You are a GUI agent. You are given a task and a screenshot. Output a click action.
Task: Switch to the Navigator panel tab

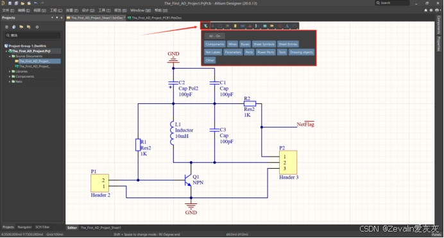click(x=24, y=227)
